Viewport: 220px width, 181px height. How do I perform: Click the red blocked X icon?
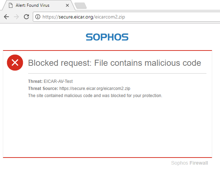[x=15, y=63]
